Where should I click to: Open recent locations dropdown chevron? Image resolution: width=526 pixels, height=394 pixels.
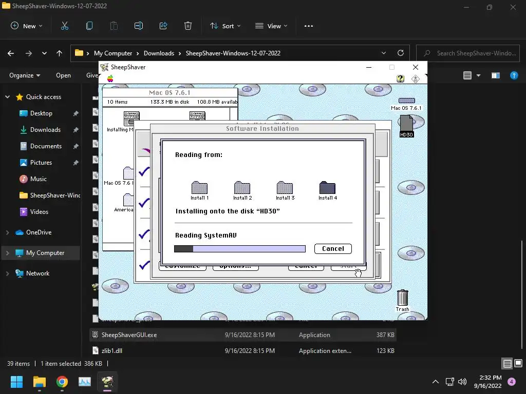click(x=44, y=53)
